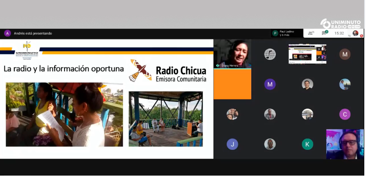The image size is (366, 176).
Task: Click the brown M participant avatar
Action: pos(345,54)
